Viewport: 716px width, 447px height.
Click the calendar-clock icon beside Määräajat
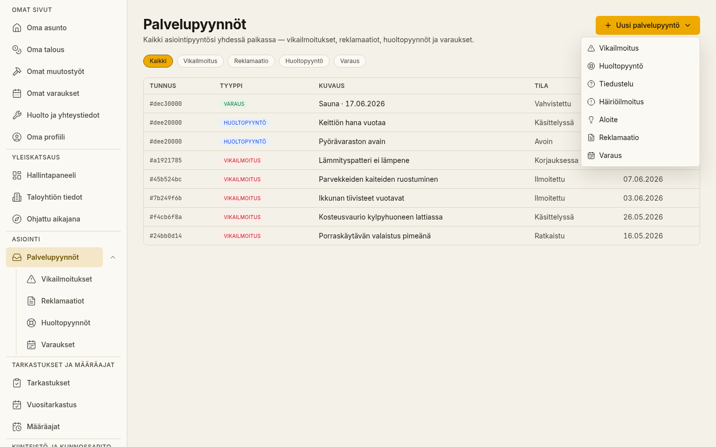pos(17,427)
